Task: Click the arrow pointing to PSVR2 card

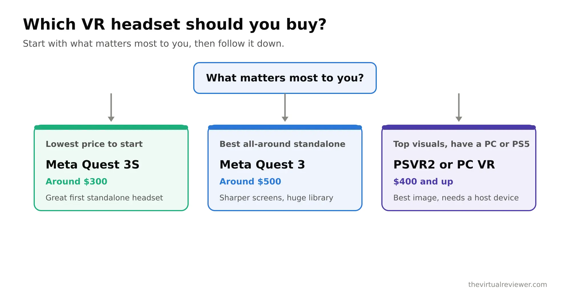Action: pos(459,108)
